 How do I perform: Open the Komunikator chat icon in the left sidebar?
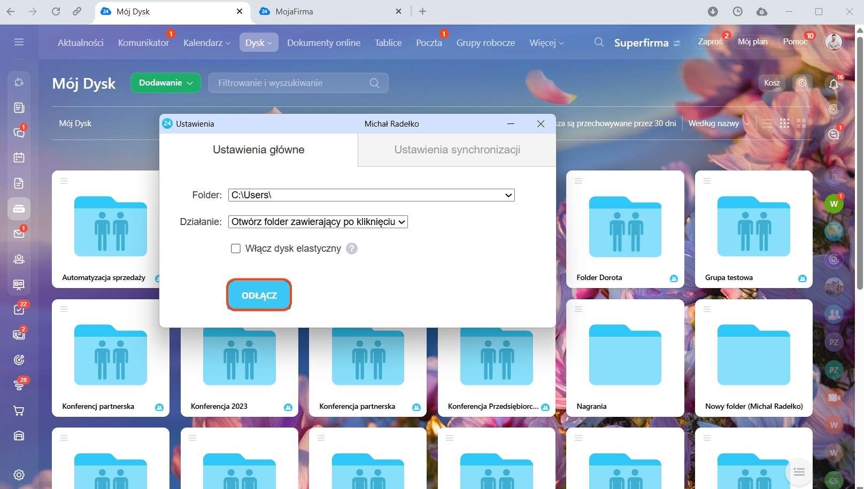pos(19,133)
